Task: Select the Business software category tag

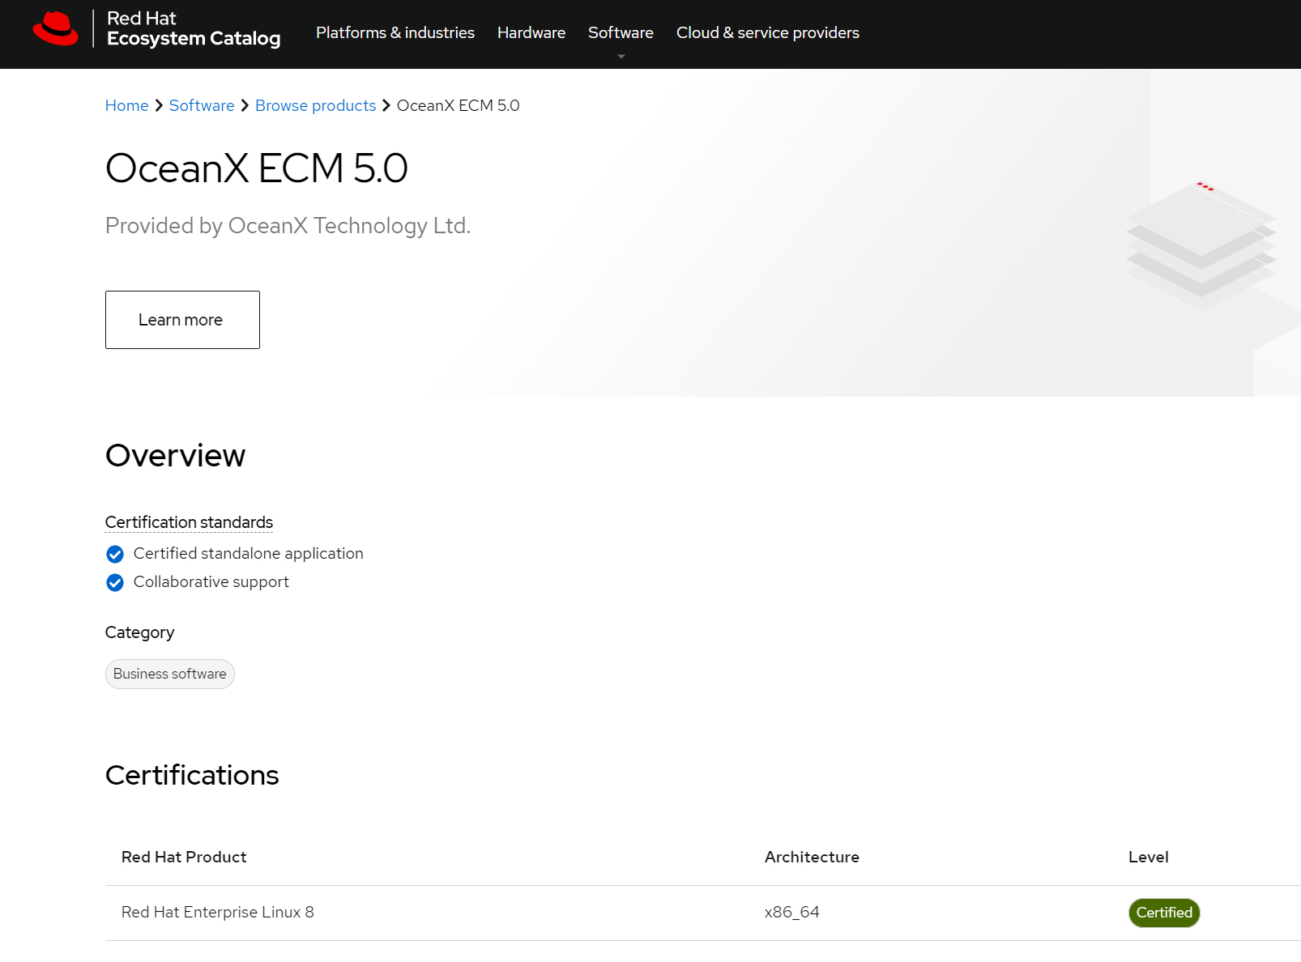Action: pos(170,674)
